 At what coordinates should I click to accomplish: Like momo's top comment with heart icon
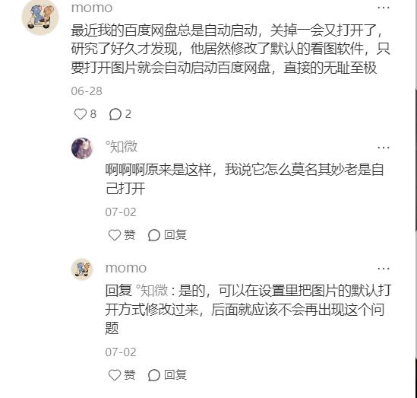point(80,114)
